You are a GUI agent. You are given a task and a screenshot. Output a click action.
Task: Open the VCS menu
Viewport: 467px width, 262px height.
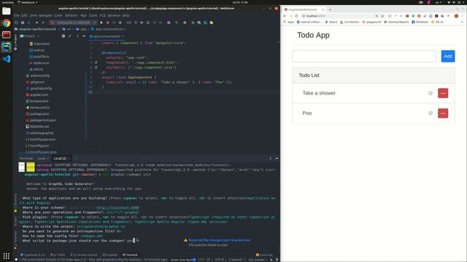point(102,15)
